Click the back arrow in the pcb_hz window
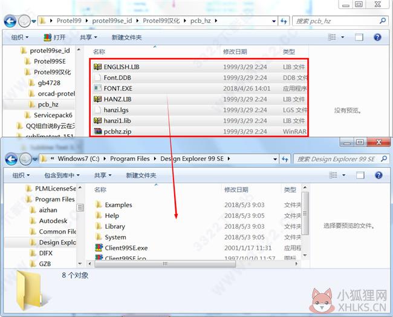This screenshot has height=317, width=393. coord(10,21)
